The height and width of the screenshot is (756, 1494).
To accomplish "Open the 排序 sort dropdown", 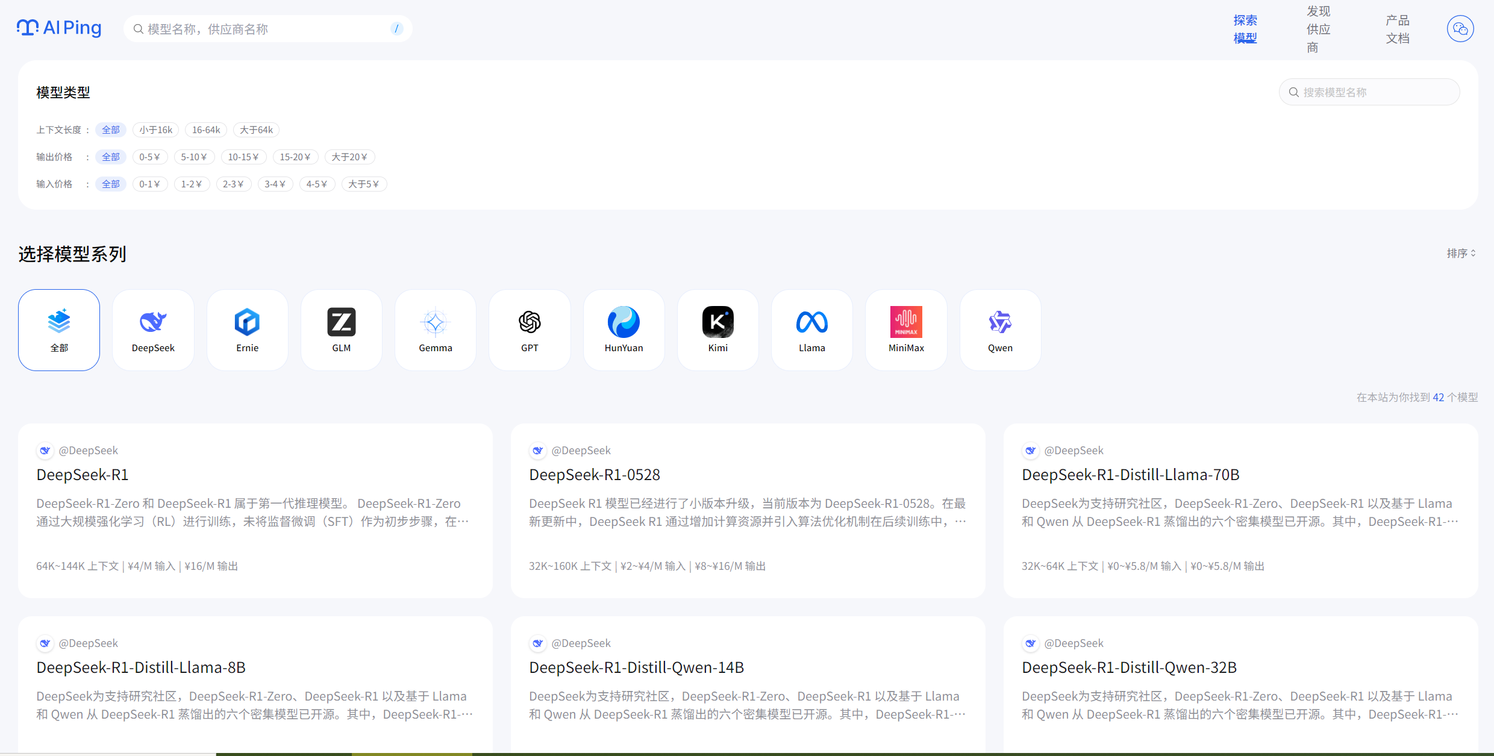I will 1461,254.
